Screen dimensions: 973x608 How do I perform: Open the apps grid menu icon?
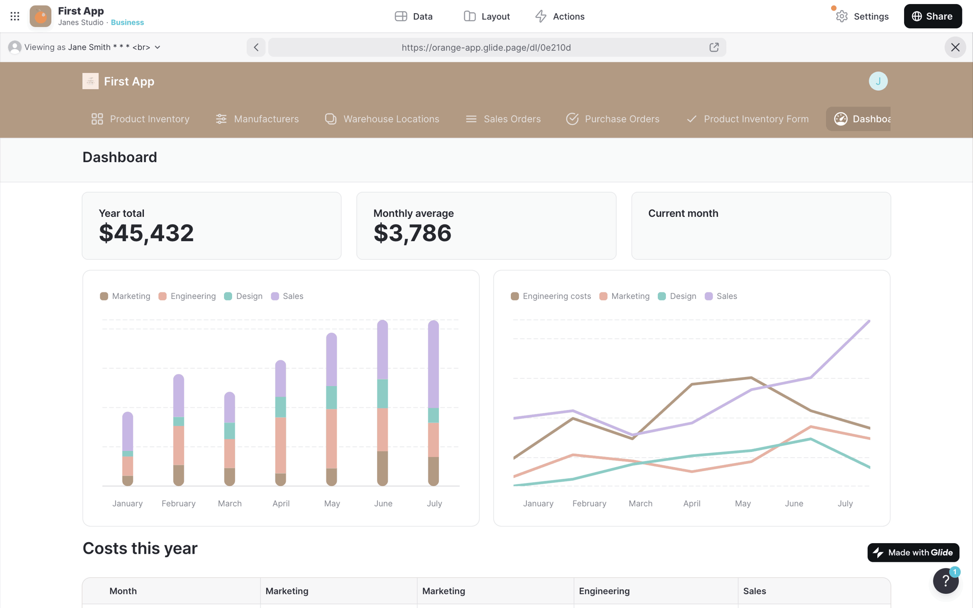[x=15, y=16]
